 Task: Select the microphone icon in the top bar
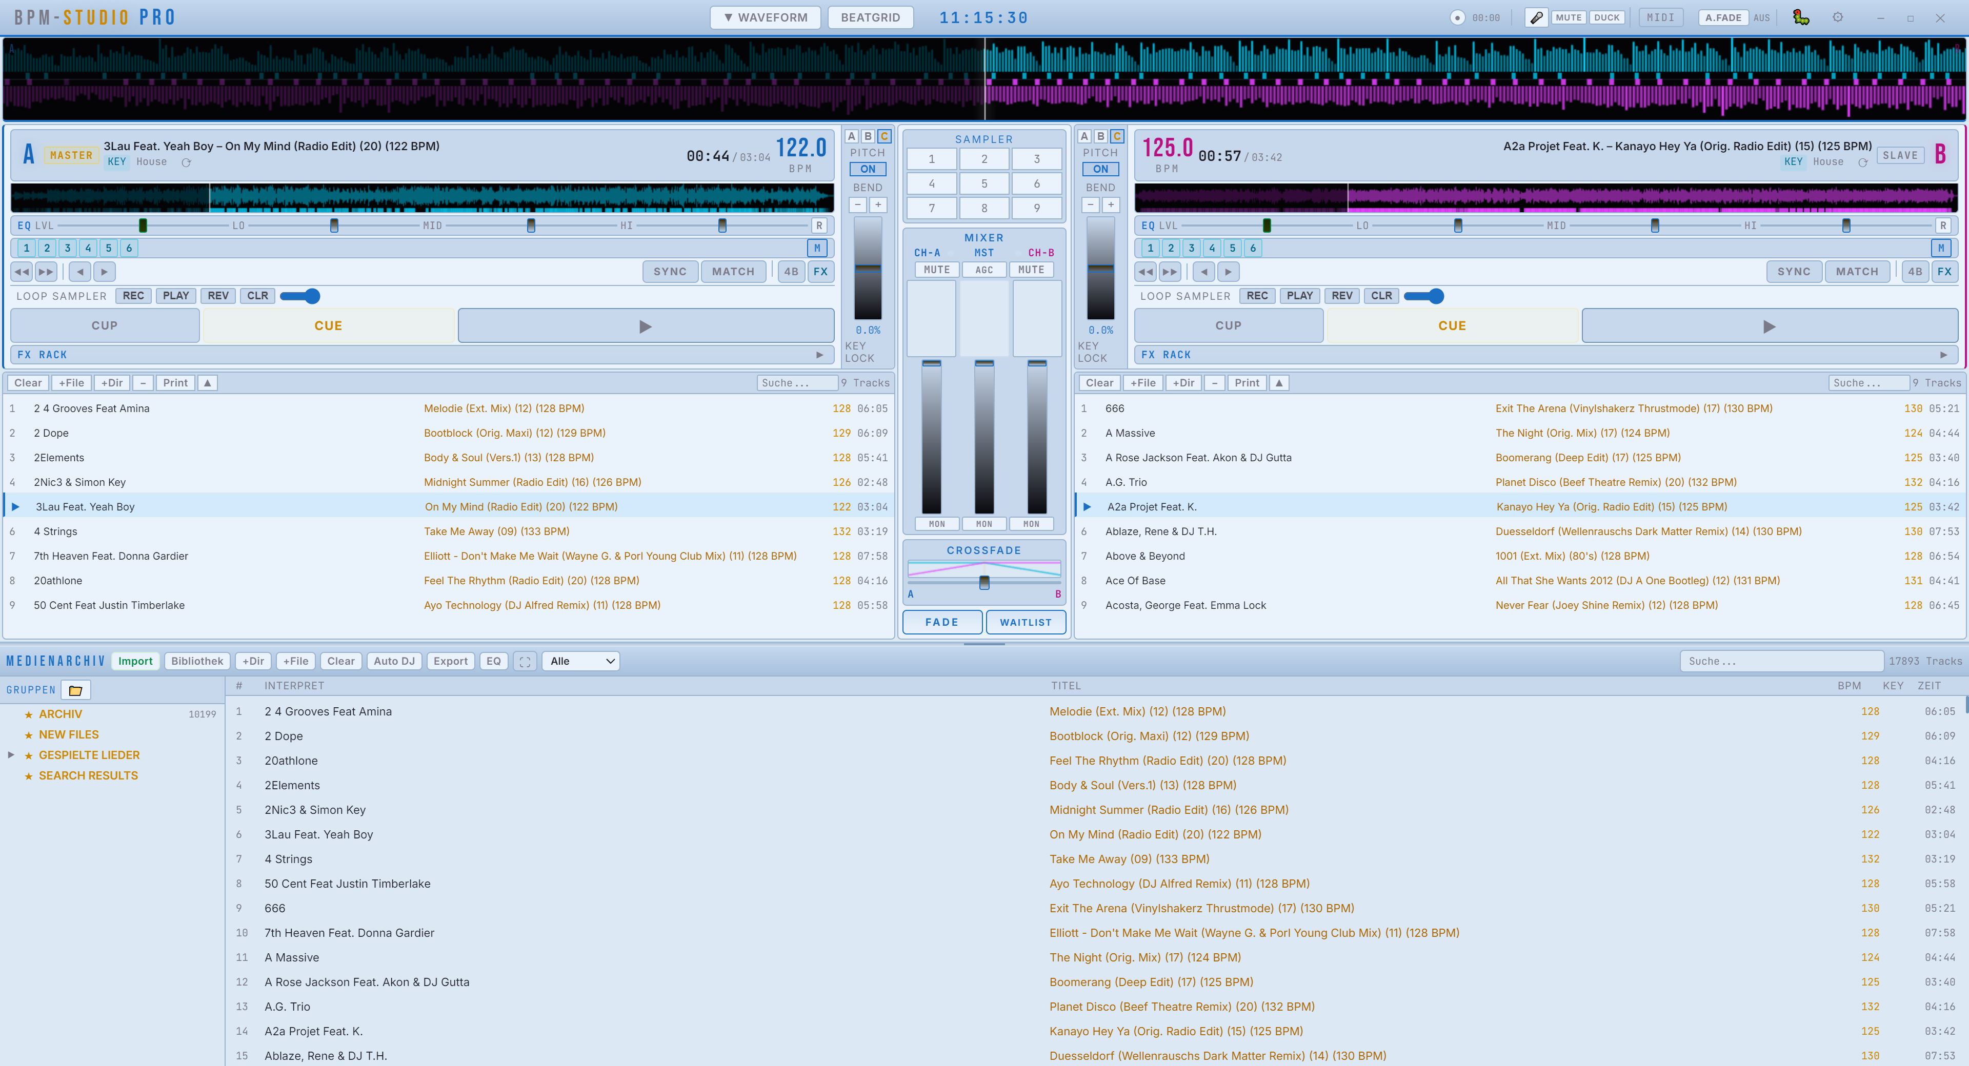point(1537,17)
